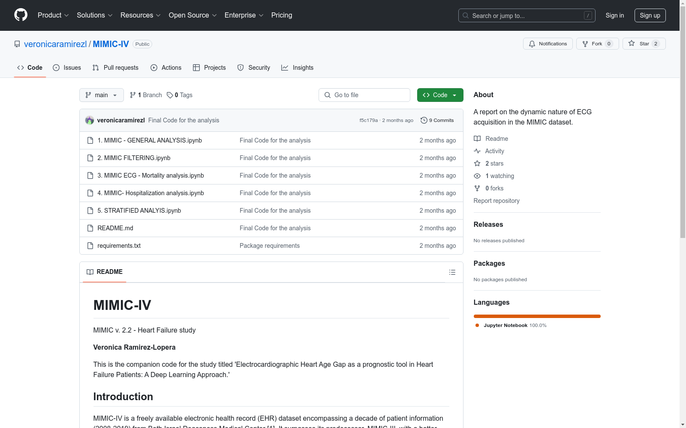Click Report repository link
This screenshot has height=428, width=686.
click(x=496, y=201)
